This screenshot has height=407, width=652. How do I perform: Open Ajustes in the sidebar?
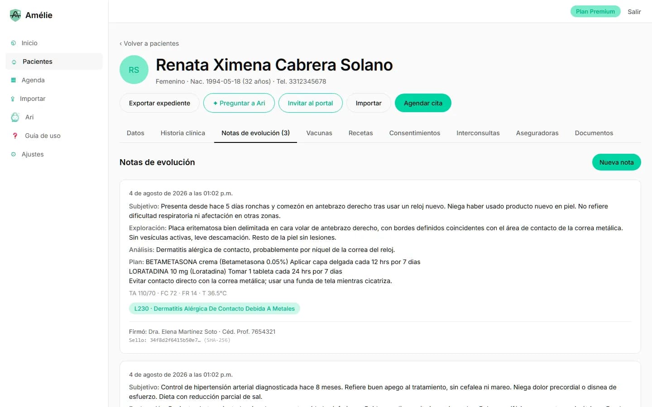click(x=54, y=154)
